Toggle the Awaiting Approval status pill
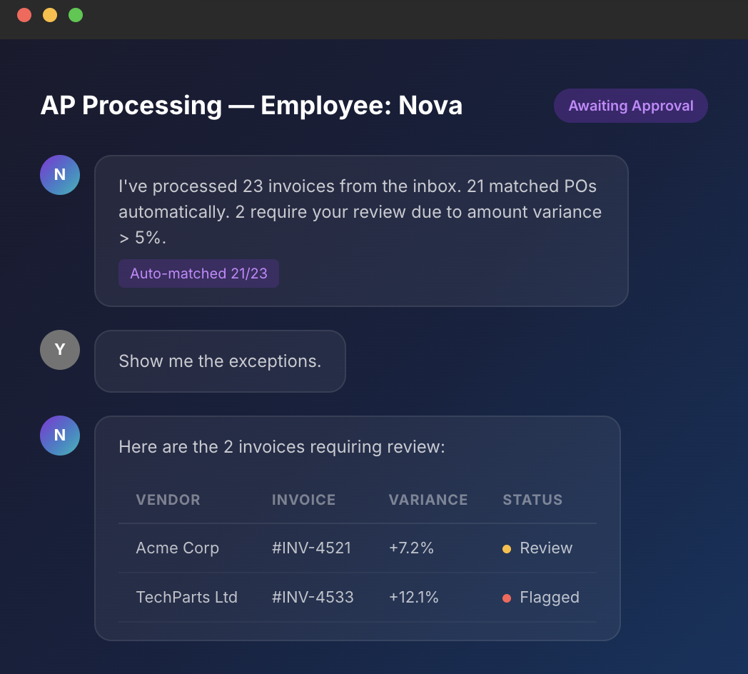 tap(631, 105)
